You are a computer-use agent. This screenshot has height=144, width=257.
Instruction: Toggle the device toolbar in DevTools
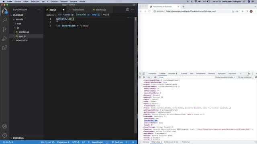click(x=144, y=74)
